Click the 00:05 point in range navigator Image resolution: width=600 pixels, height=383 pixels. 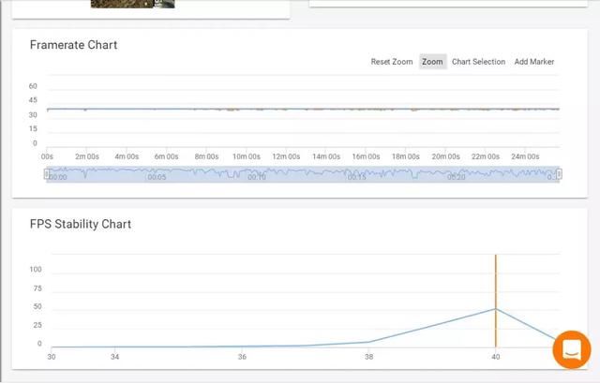click(x=157, y=176)
